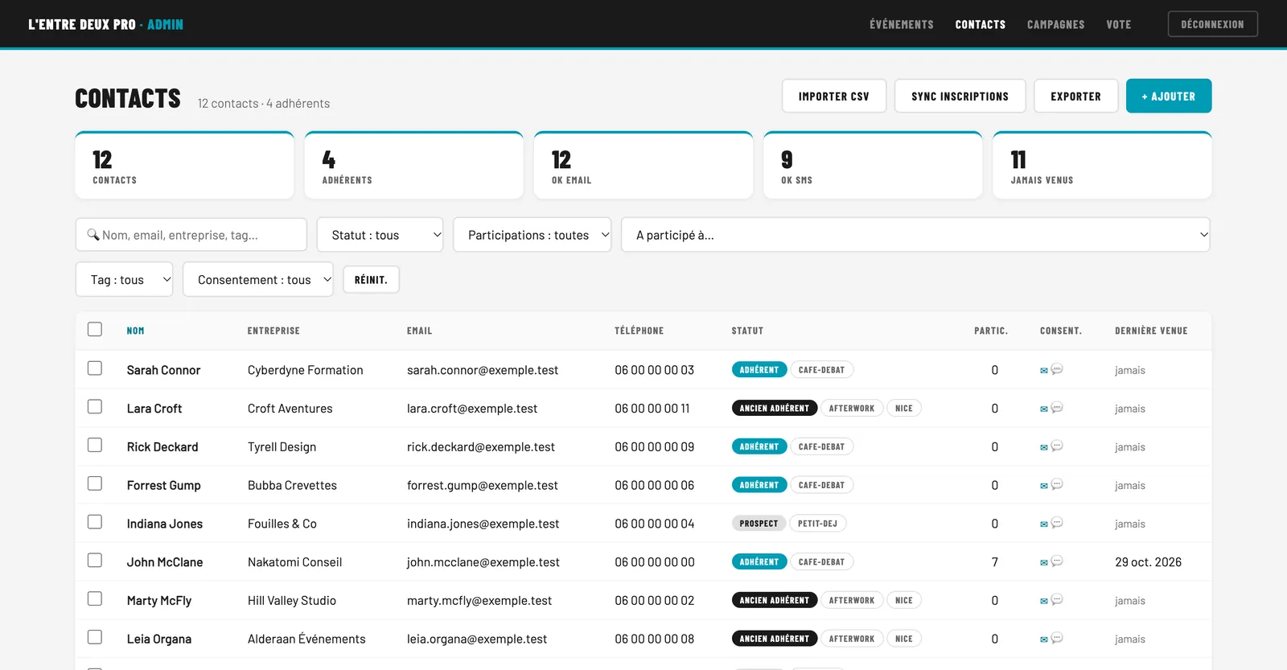Focus the 'Nom, email, entreprise, tag...' search field

(191, 235)
